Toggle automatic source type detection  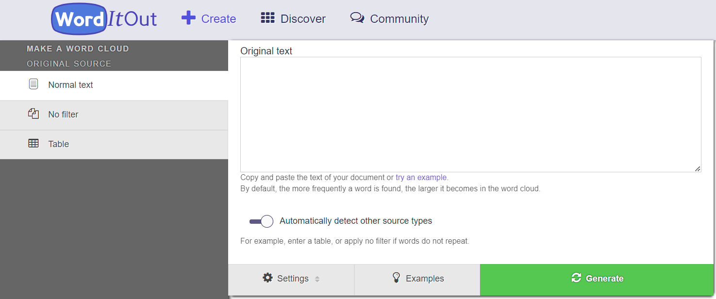261,221
